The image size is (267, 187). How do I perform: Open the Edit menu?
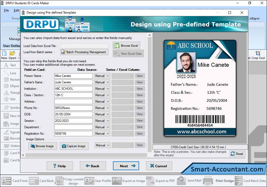17,10
